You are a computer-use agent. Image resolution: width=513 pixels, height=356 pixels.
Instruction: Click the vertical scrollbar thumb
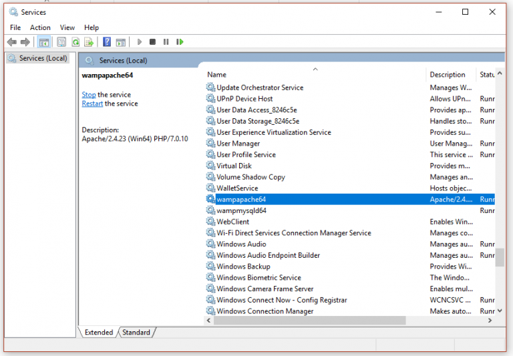point(500,258)
